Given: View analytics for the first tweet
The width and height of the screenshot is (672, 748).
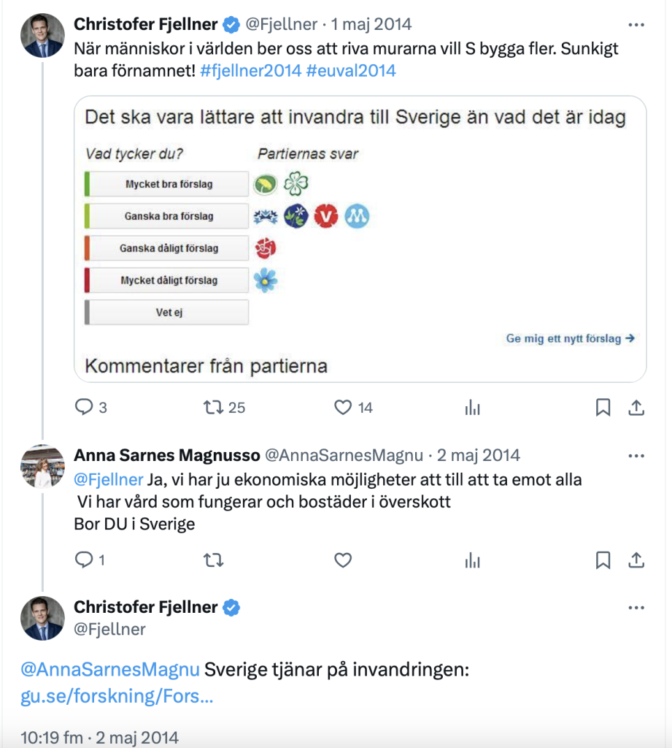Looking at the screenshot, I should click(473, 407).
